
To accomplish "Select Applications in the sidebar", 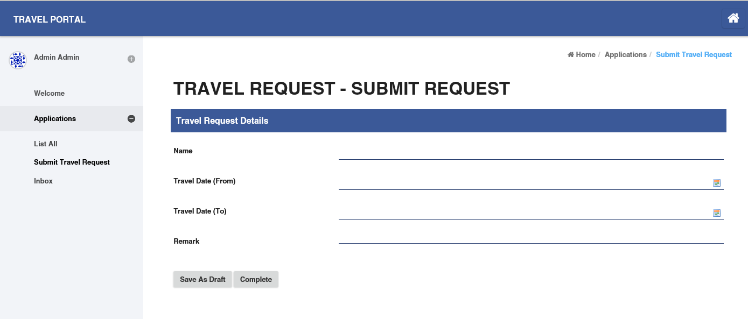I will pyautogui.click(x=55, y=119).
